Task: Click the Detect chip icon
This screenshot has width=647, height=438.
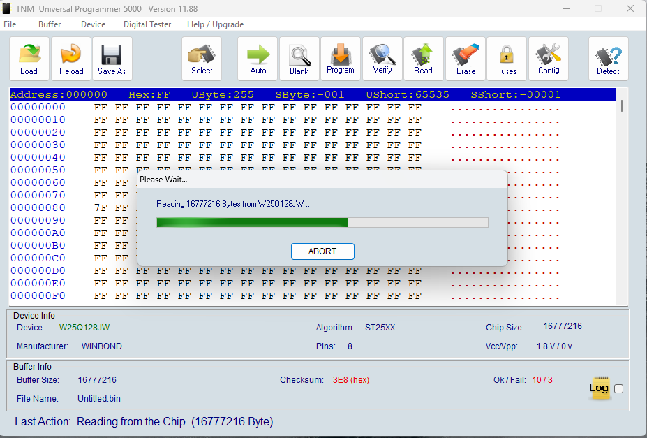Action: click(609, 59)
